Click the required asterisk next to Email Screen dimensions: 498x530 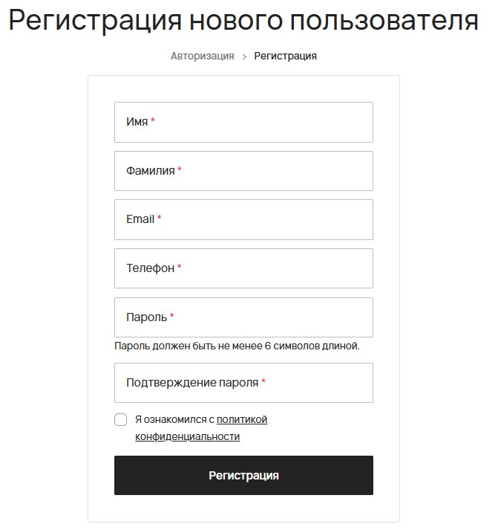coord(159,219)
